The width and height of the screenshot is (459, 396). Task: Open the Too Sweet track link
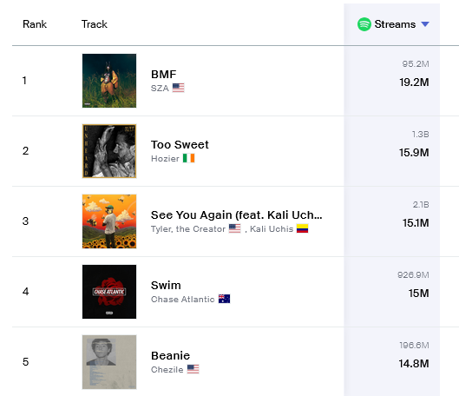180,145
